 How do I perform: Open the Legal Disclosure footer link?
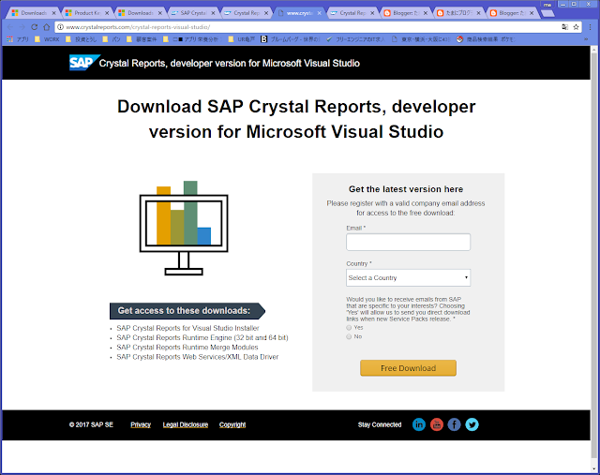[x=186, y=424]
